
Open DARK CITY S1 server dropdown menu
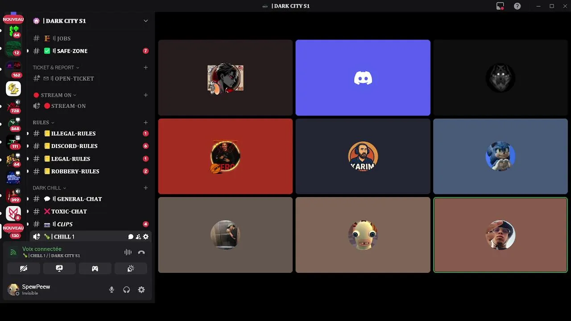tap(145, 21)
